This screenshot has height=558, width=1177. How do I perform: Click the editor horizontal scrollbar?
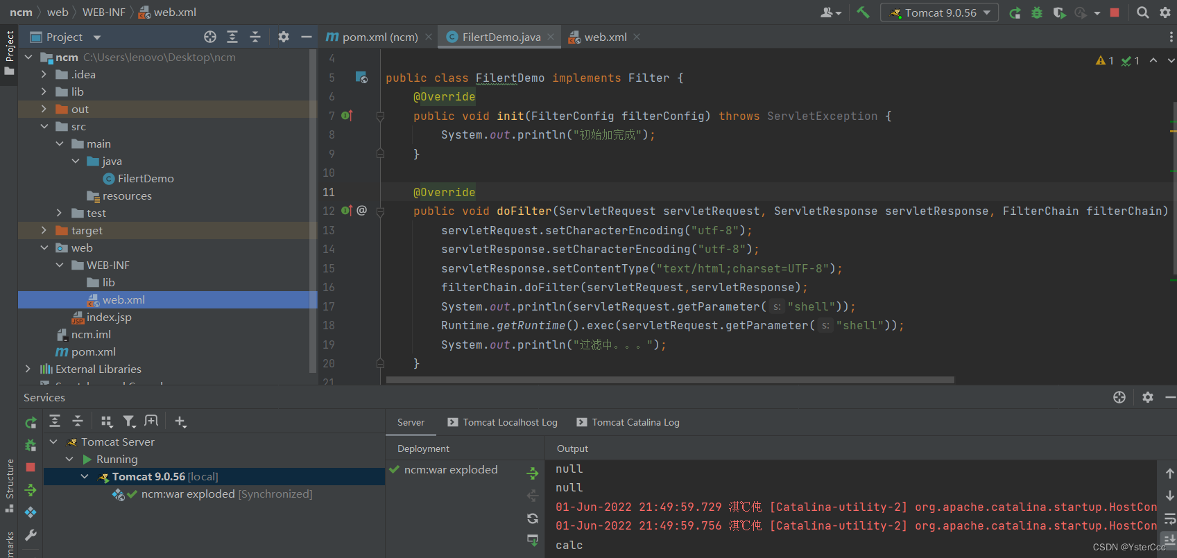click(x=670, y=380)
